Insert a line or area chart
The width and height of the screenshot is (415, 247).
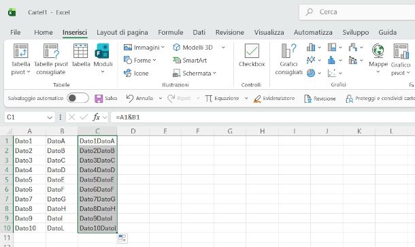point(311,60)
